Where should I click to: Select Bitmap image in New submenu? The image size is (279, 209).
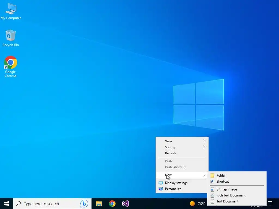point(237,189)
